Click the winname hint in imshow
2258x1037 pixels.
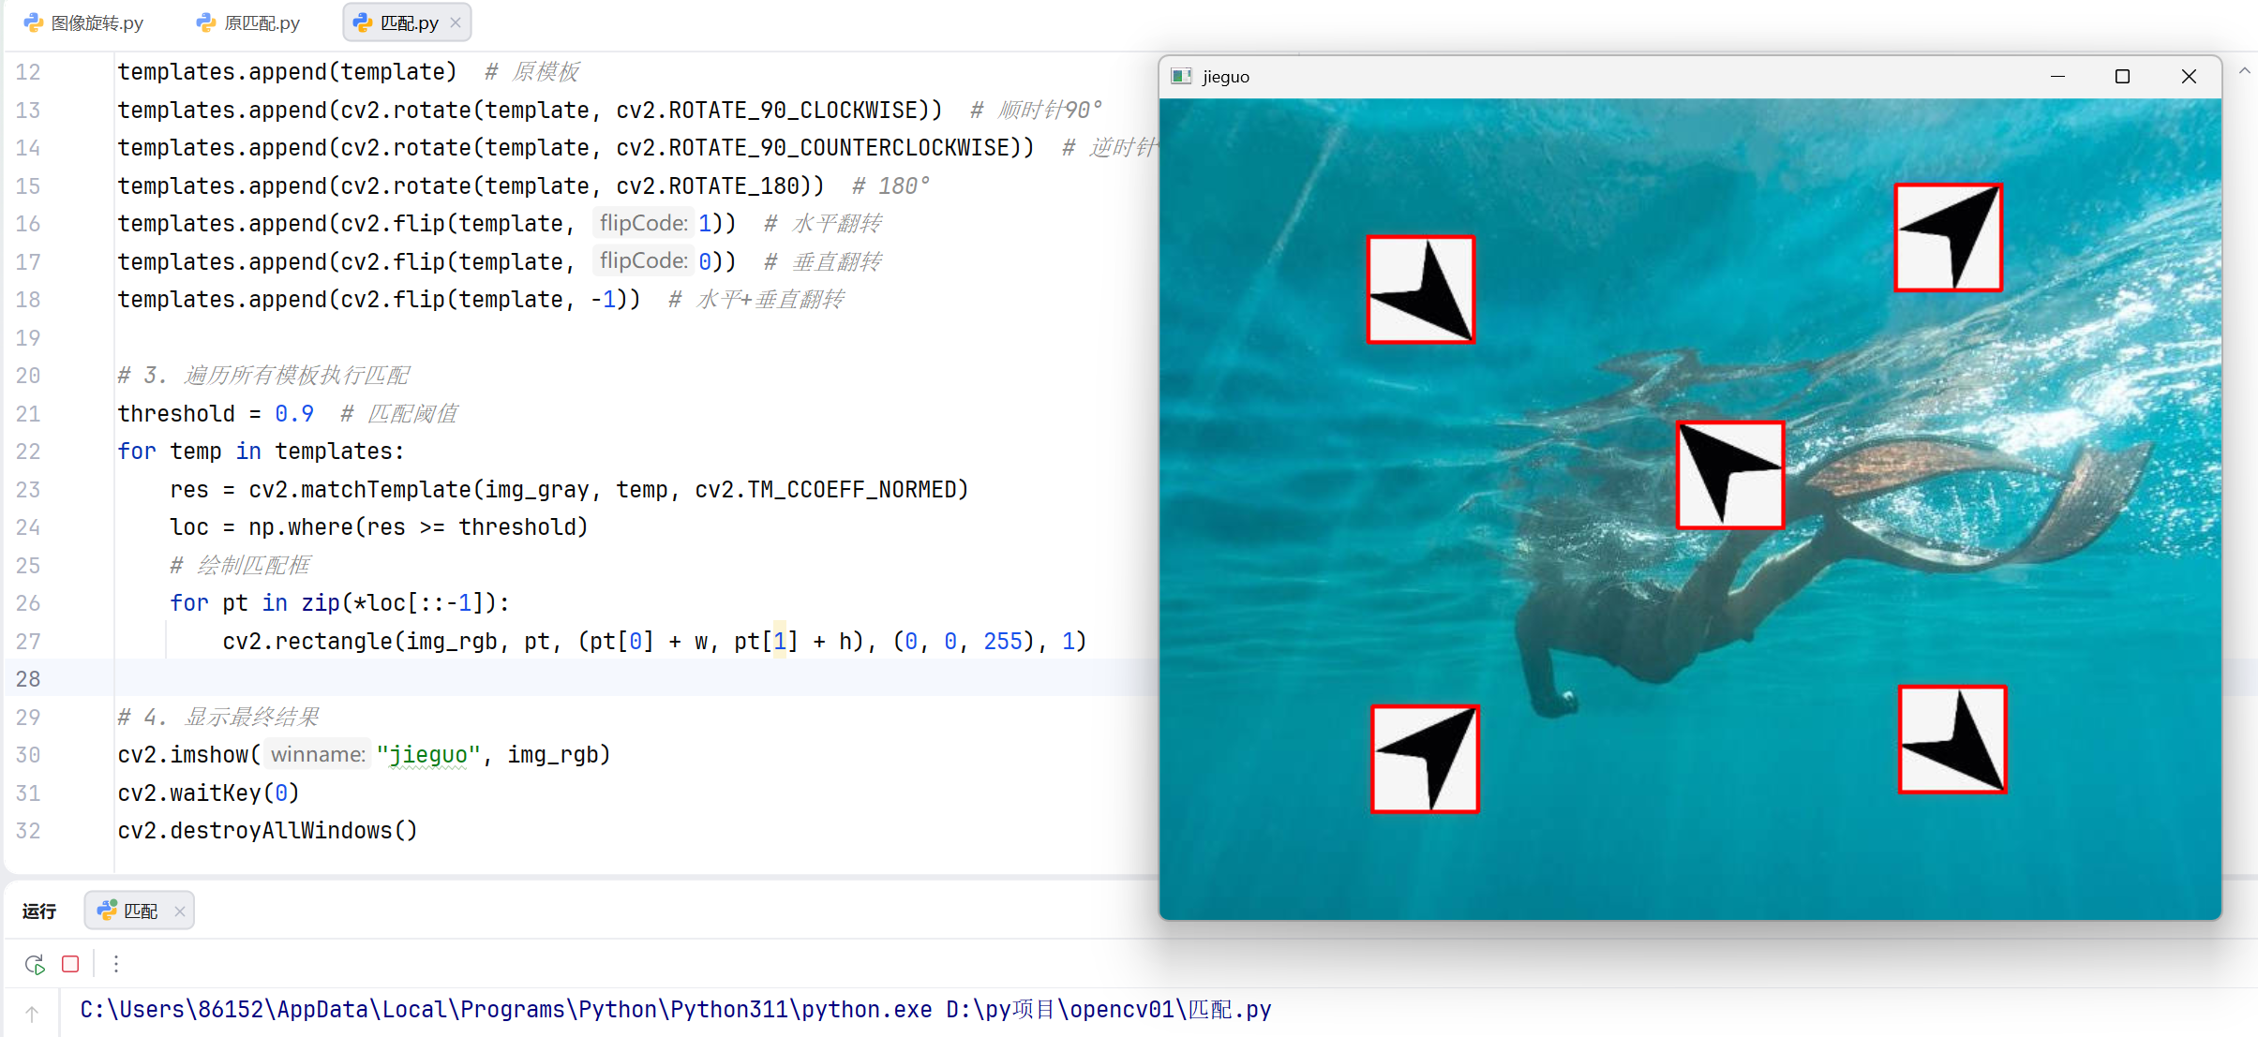click(318, 754)
